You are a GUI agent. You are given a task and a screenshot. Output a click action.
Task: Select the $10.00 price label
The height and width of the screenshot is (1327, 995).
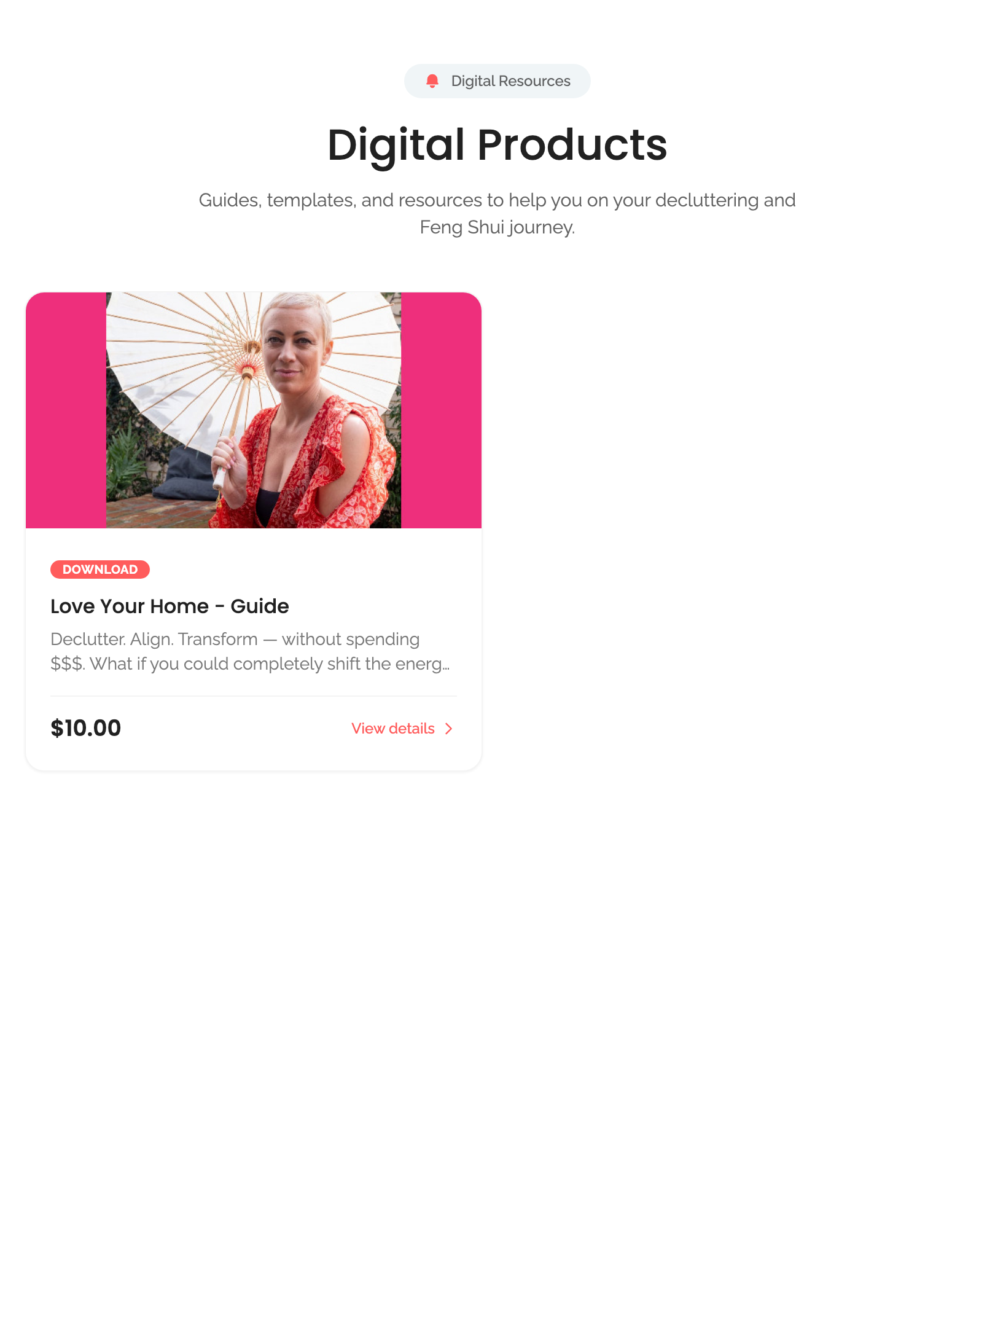click(85, 728)
